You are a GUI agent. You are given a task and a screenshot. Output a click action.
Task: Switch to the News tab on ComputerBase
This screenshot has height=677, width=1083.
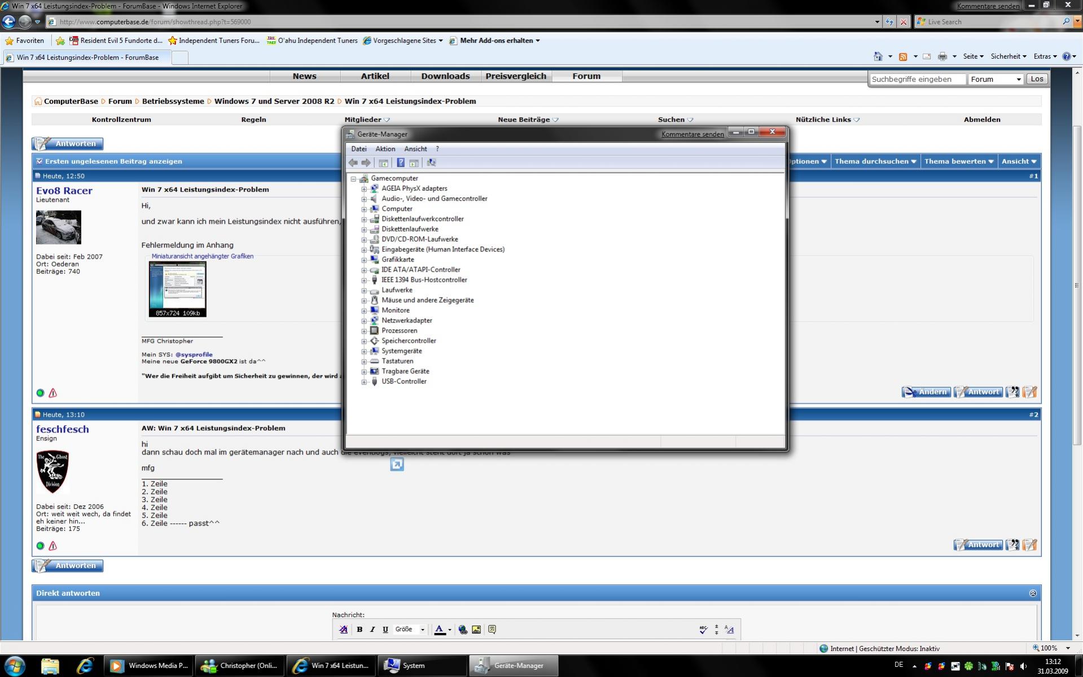[x=304, y=76]
